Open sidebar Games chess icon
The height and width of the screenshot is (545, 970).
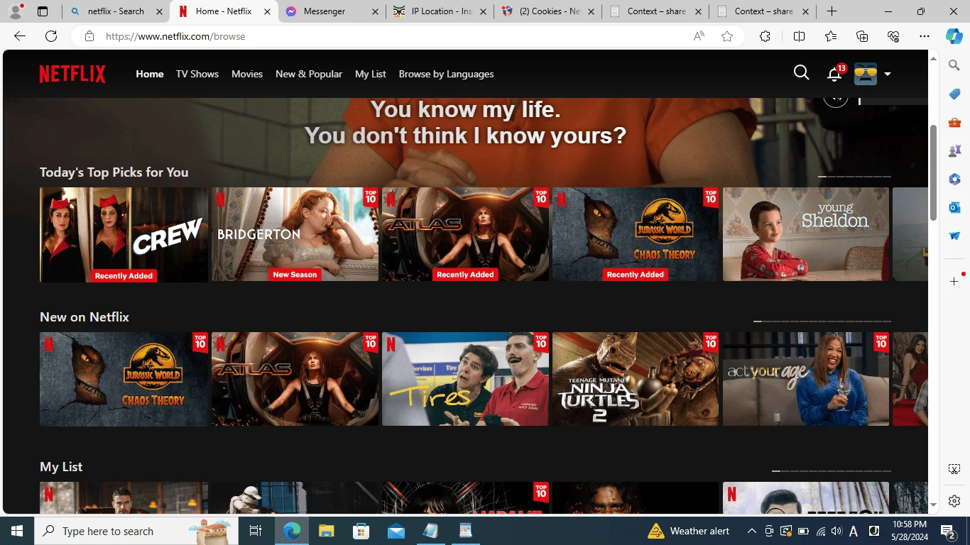[x=954, y=150]
